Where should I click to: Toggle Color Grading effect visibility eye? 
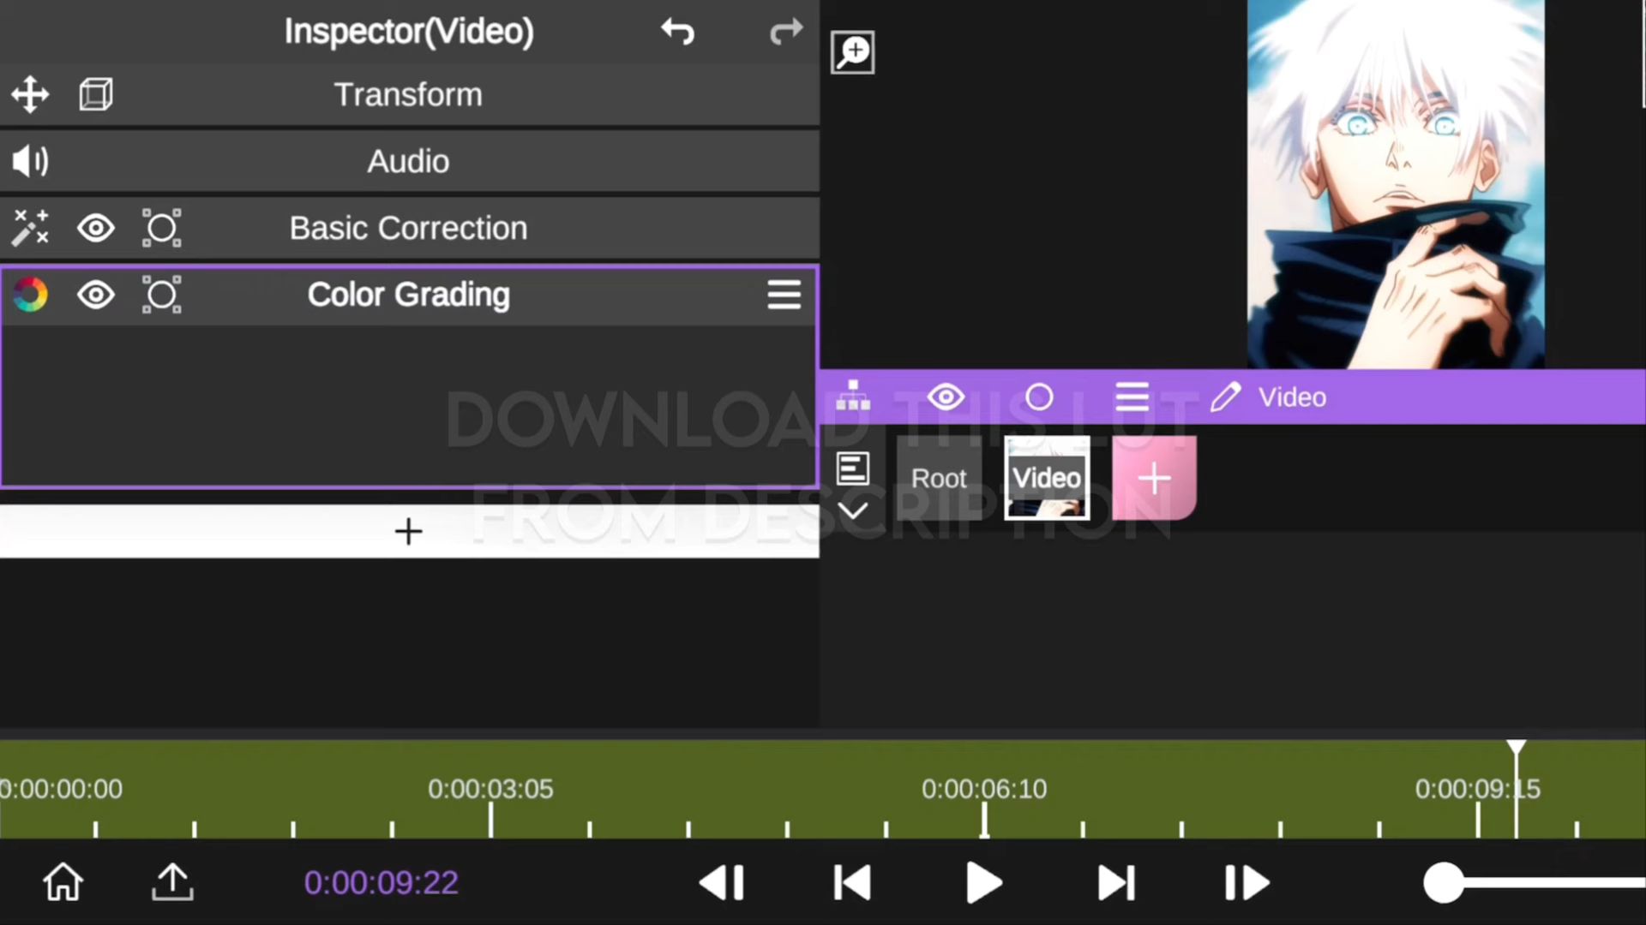tap(96, 295)
